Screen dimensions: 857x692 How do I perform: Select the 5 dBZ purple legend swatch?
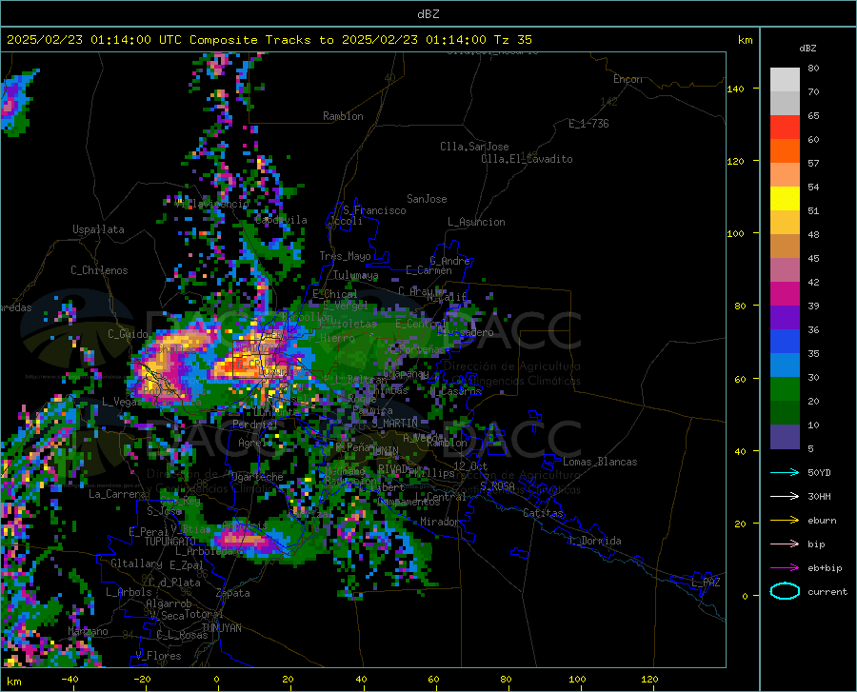click(785, 437)
